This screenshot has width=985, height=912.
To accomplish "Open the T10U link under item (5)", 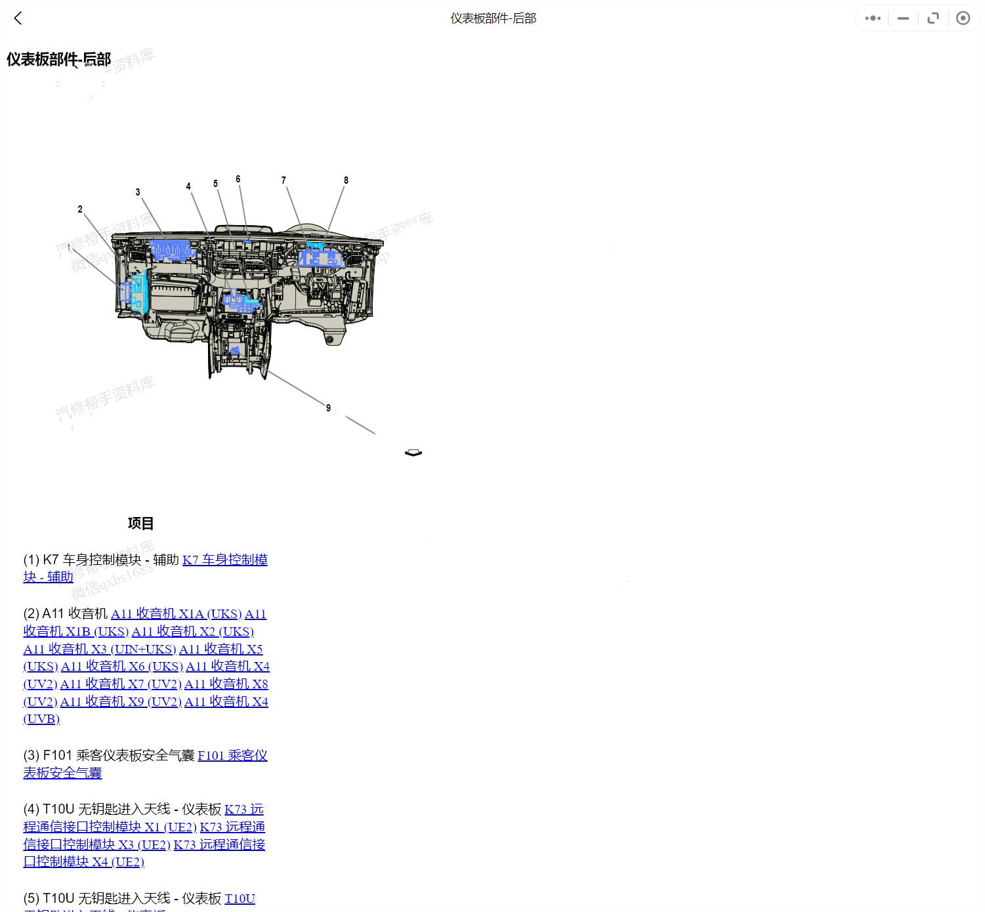I will (240, 899).
